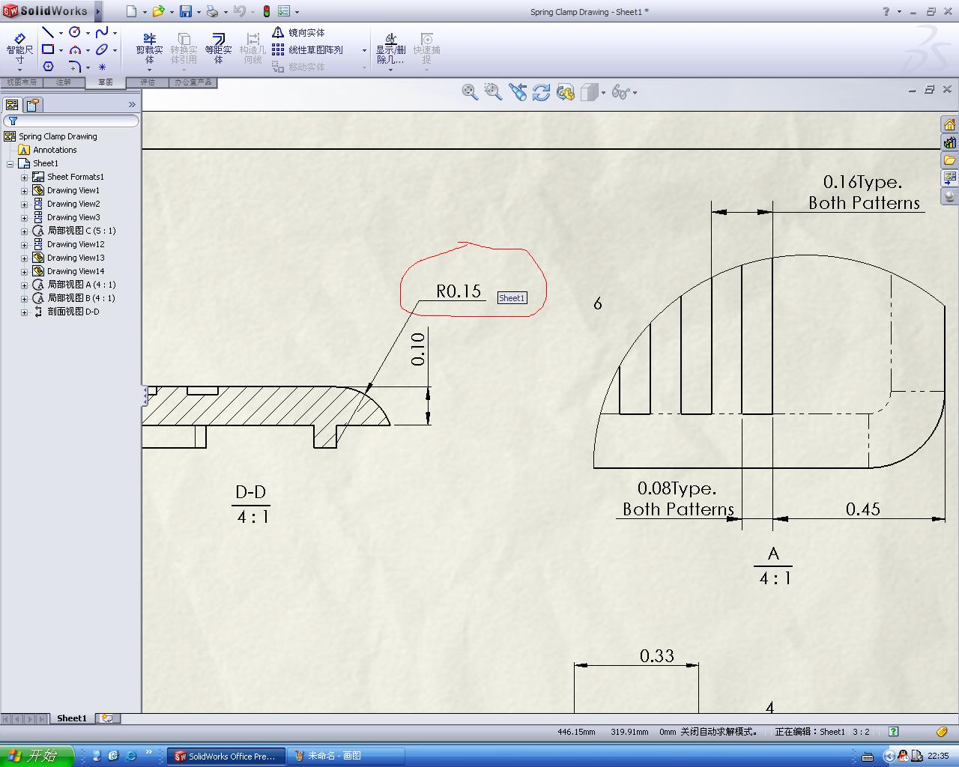959x767 pixels.
Task: Switch to the 未命名 - 画图 taskbar window
Action: pyautogui.click(x=346, y=757)
